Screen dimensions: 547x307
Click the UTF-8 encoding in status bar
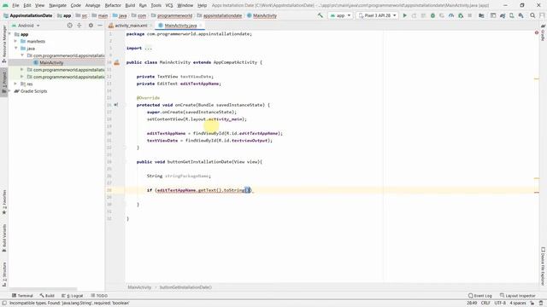point(499,303)
